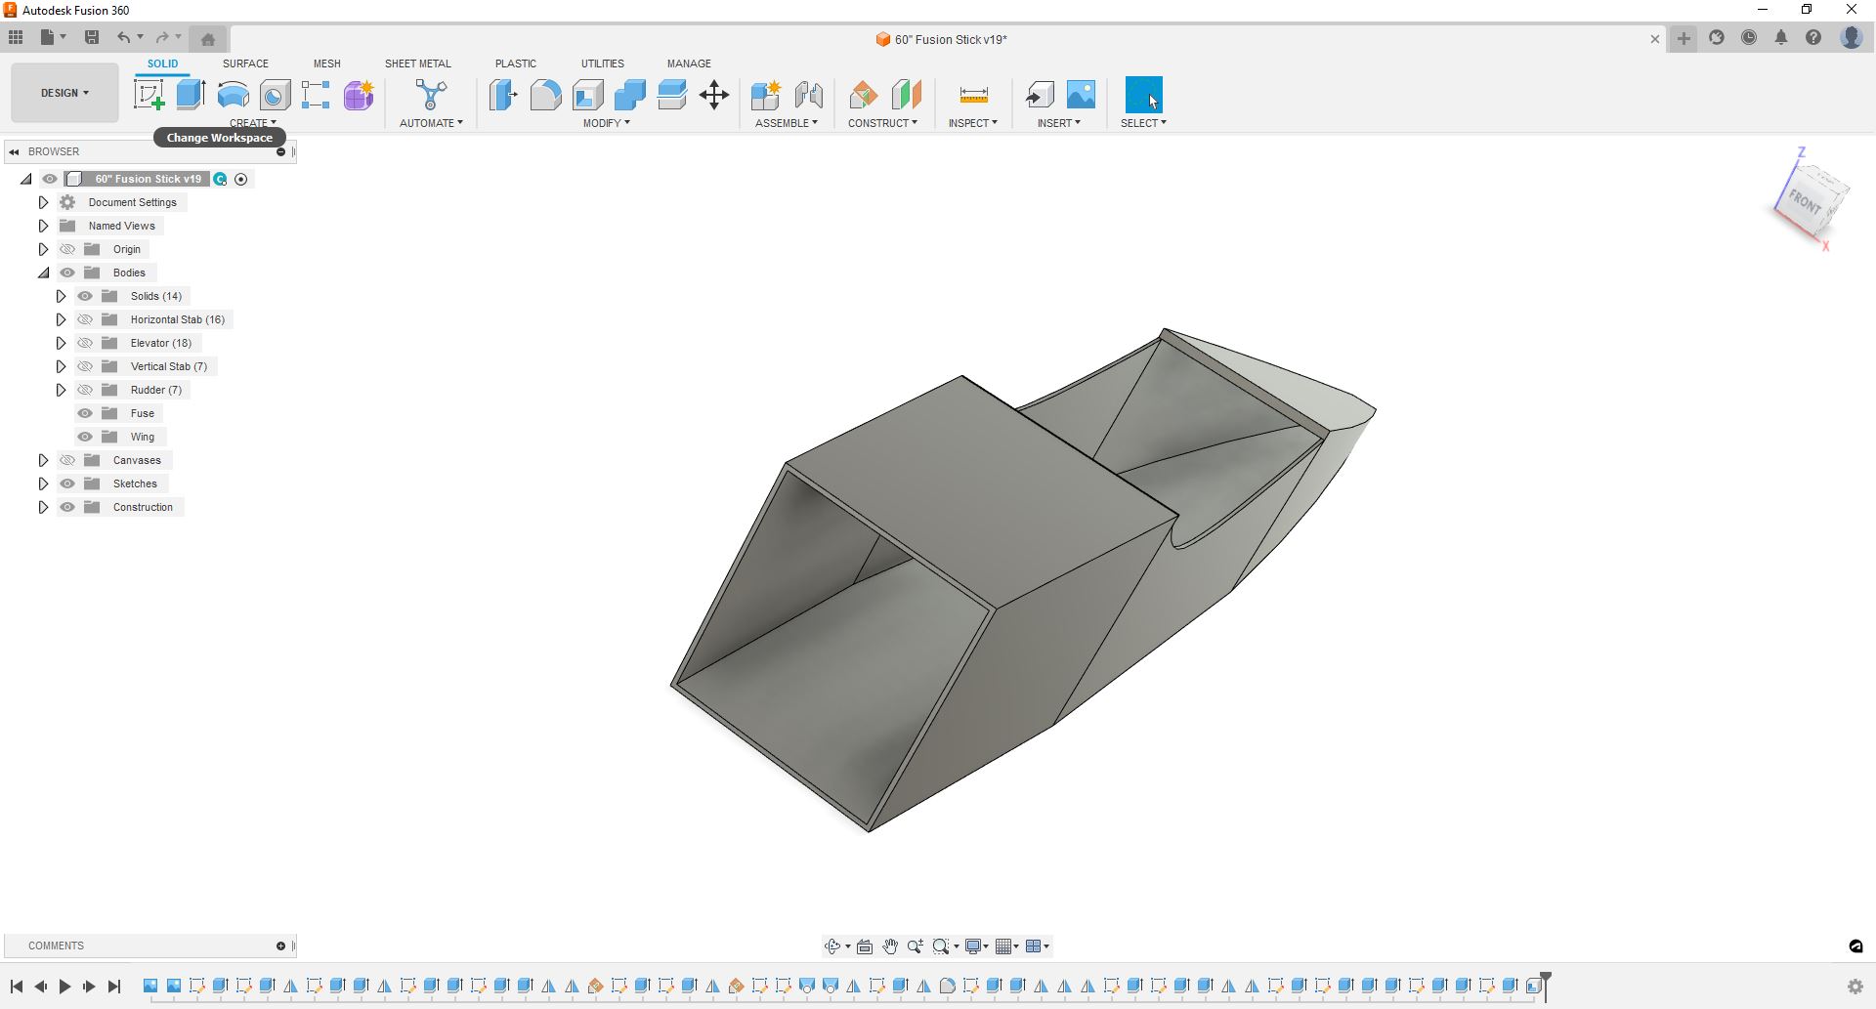Click the Save icon in the top toolbar

point(92,38)
